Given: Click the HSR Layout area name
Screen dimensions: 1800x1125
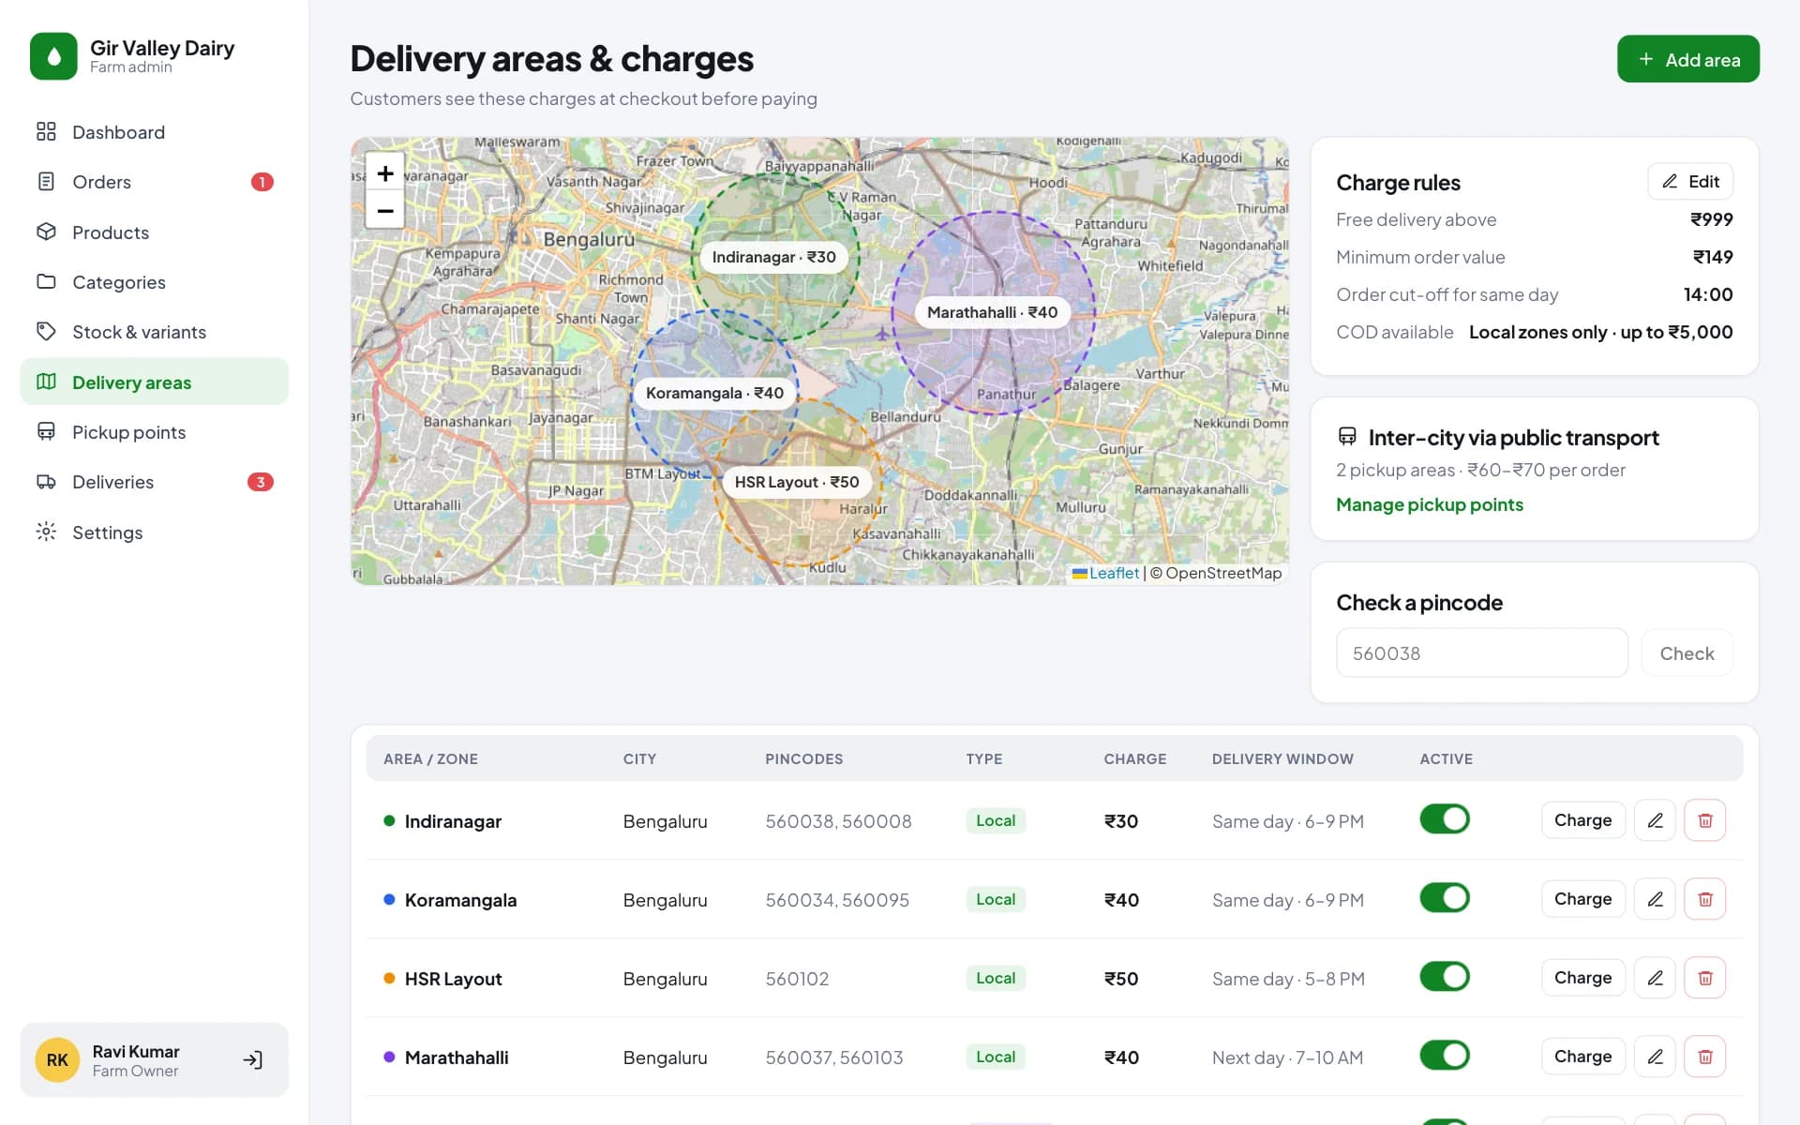Looking at the screenshot, I should pos(453,979).
